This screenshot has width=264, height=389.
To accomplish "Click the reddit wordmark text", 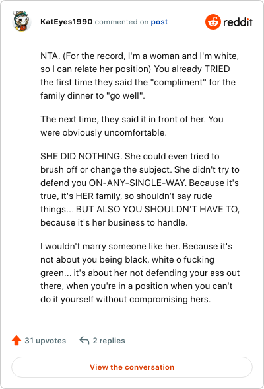I will point(238,22).
